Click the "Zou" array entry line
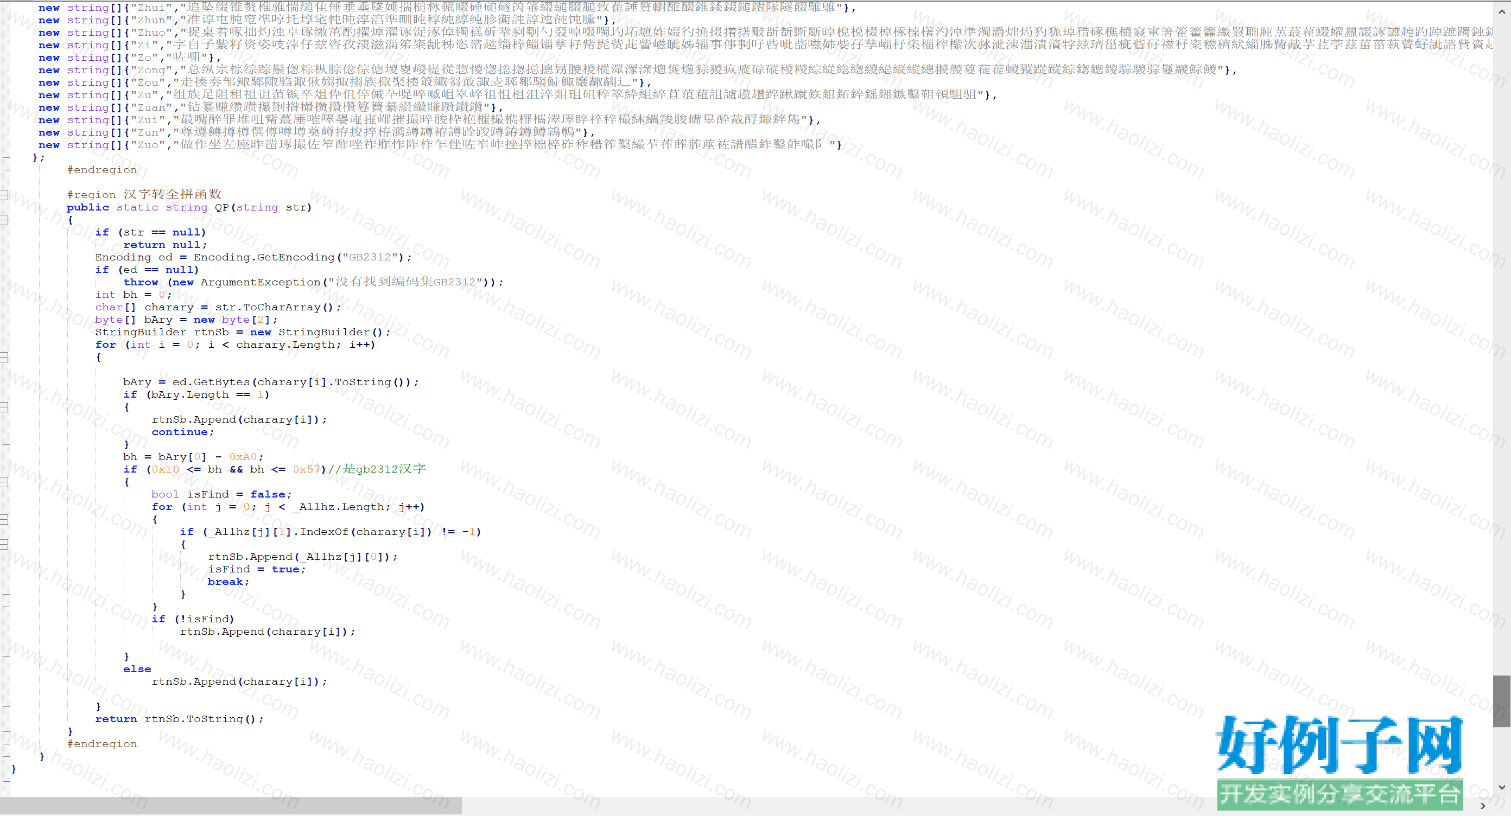 click(345, 82)
